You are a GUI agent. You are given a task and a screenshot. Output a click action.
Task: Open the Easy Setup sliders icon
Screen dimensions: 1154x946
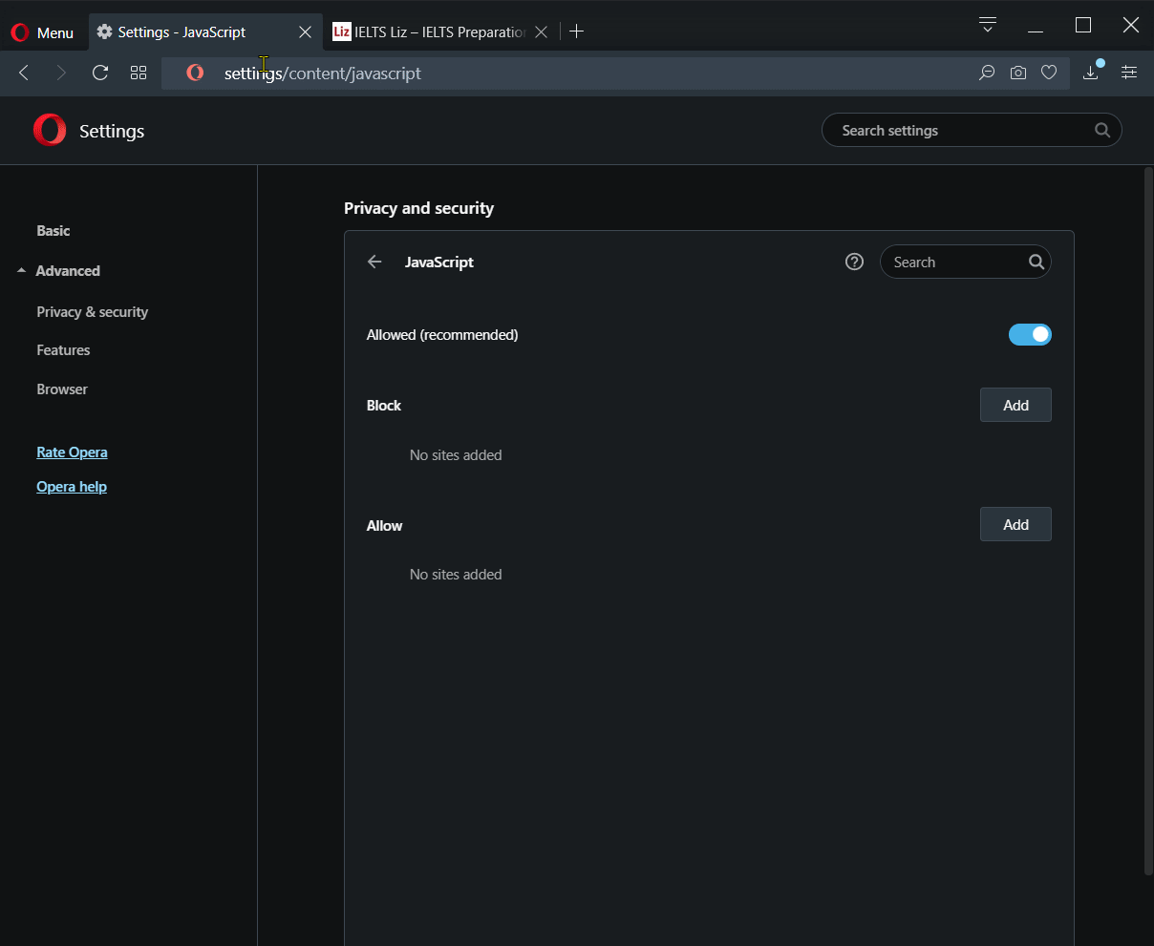[1129, 73]
